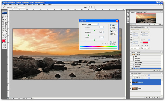Viewport: 165px width, 101px height.
Task: Open the Image menu
Action: click(15, 4)
